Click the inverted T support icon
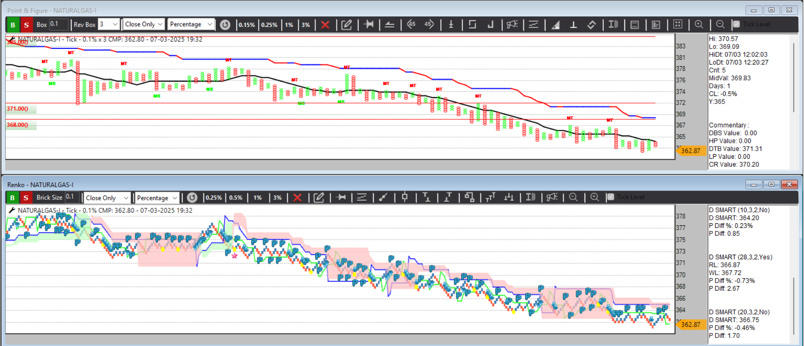The width and height of the screenshot is (804, 346). click(x=574, y=25)
